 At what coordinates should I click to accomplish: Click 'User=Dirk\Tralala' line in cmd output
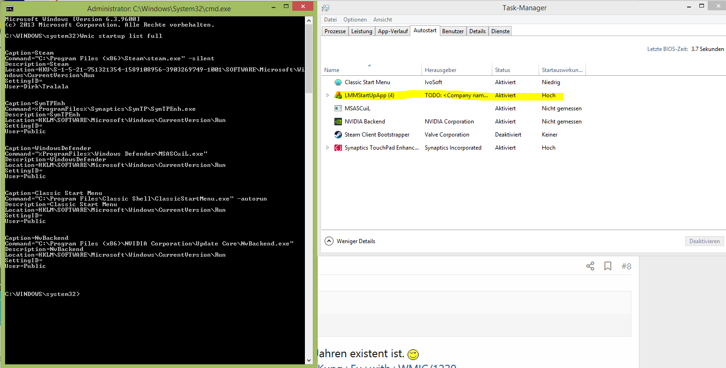click(37, 87)
